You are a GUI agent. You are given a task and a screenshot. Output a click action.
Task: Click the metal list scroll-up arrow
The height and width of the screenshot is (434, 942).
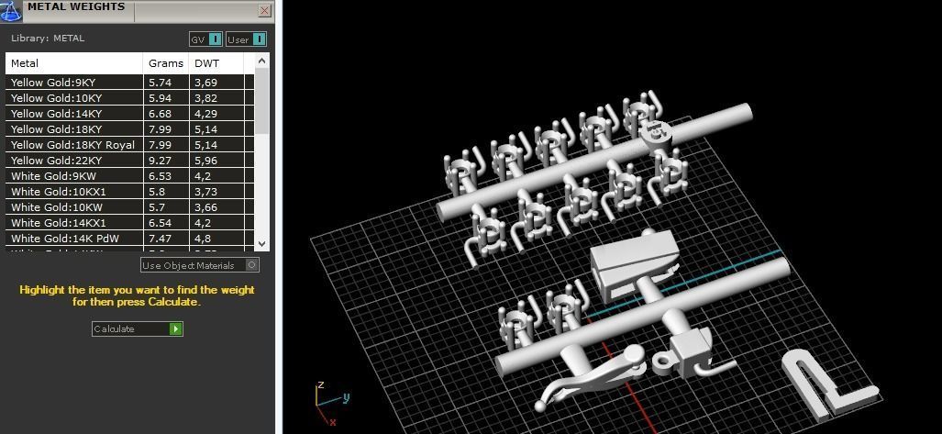click(261, 61)
